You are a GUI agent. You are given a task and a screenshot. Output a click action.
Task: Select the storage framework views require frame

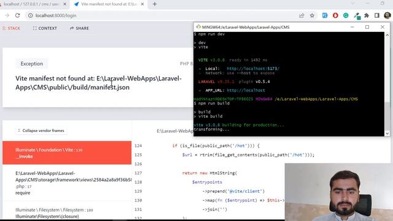[67, 183]
